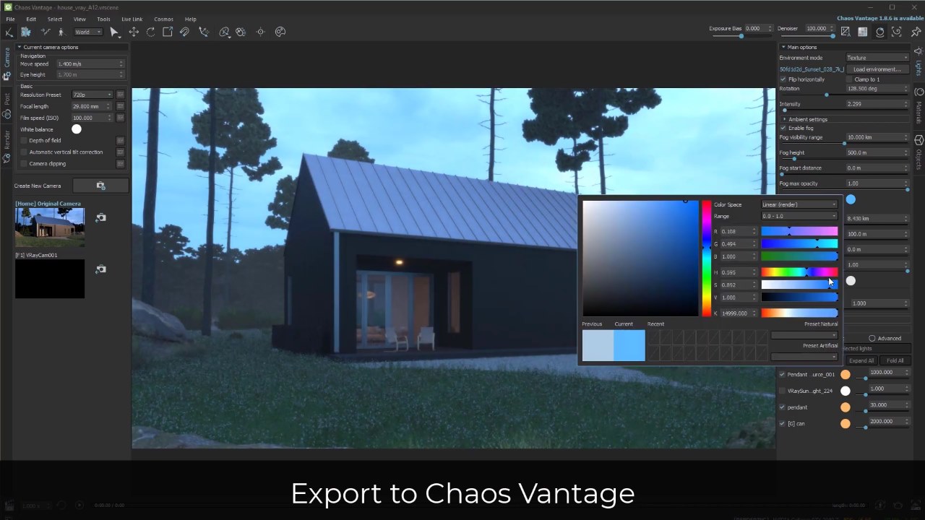Open the Environment mode Texture dropdown
This screenshot has height=520, width=925.
coord(877,58)
